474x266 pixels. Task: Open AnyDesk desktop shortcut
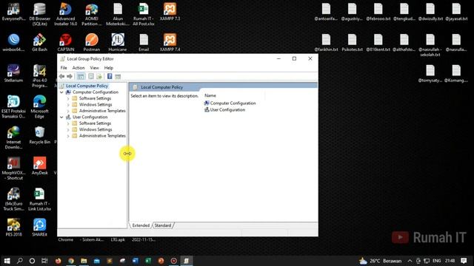coord(39,166)
